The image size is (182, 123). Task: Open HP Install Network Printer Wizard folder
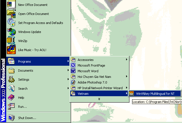click(100, 88)
